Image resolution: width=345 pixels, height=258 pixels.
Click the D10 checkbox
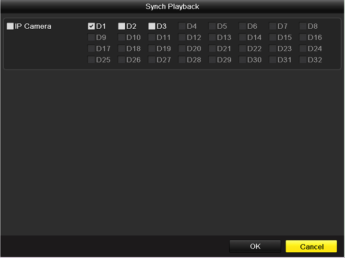coord(121,37)
